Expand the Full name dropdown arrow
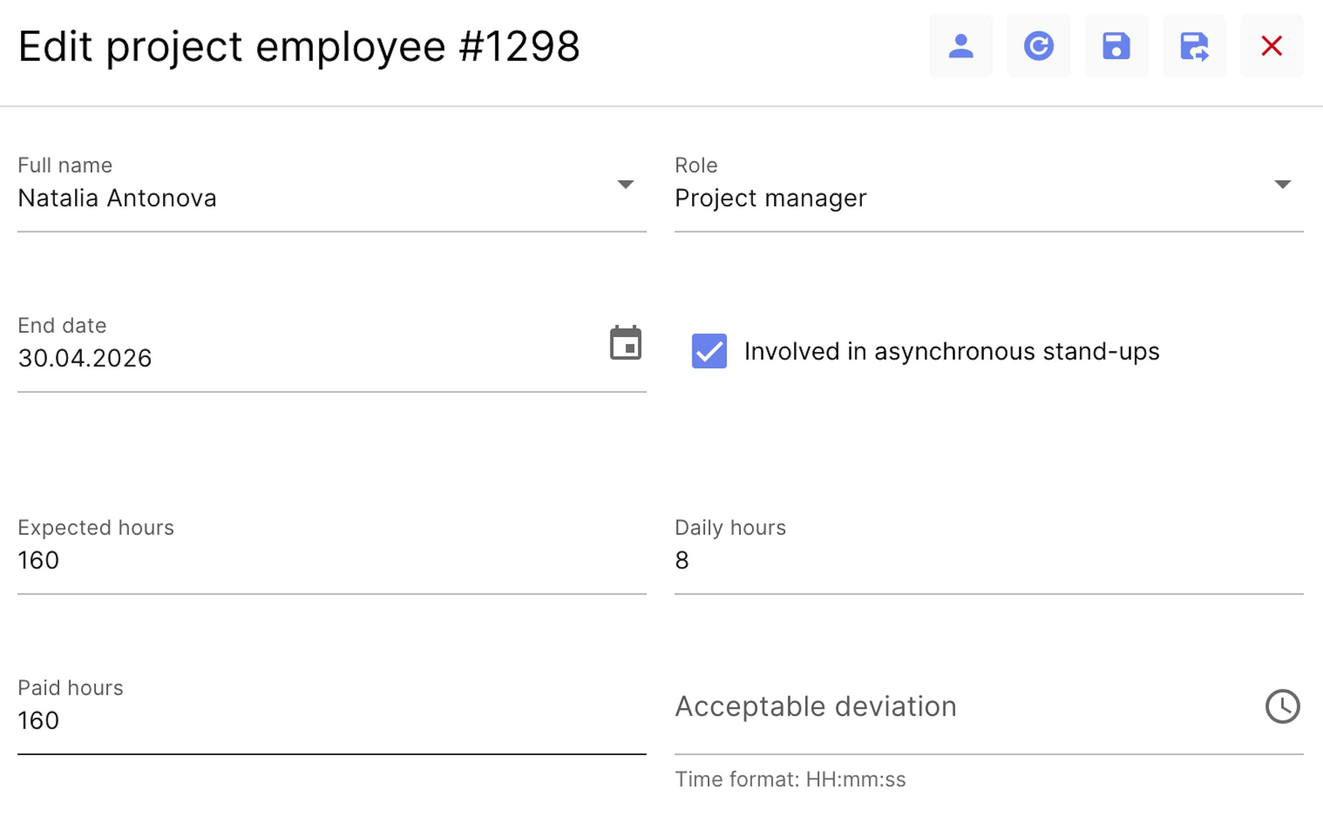Viewport: 1323px width, 817px height. (x=625, y=185)
